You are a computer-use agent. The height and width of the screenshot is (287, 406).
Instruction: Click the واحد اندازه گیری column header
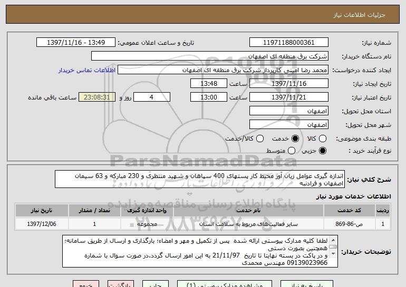click(x=147, y=211)
